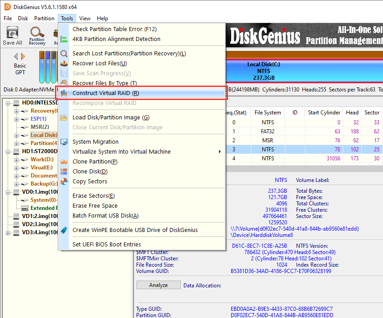The image size is (383, 318).
Task: Expand the Work(D:) partition node
Action: click(x=16, y=159)
